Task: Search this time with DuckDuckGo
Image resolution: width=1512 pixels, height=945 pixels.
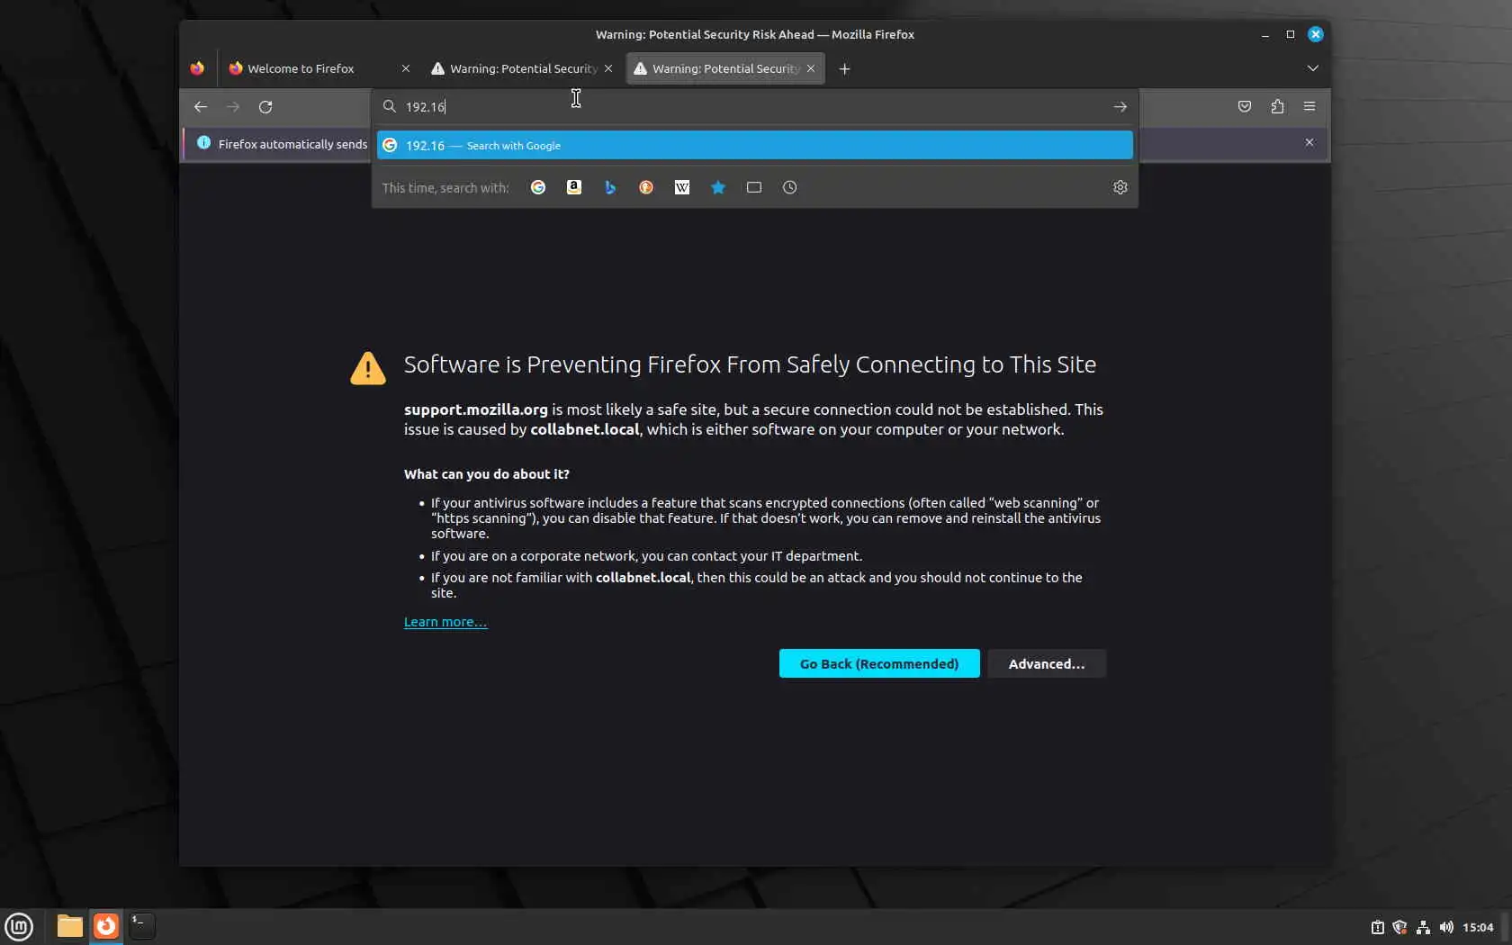Action: (x=646, y=187)
